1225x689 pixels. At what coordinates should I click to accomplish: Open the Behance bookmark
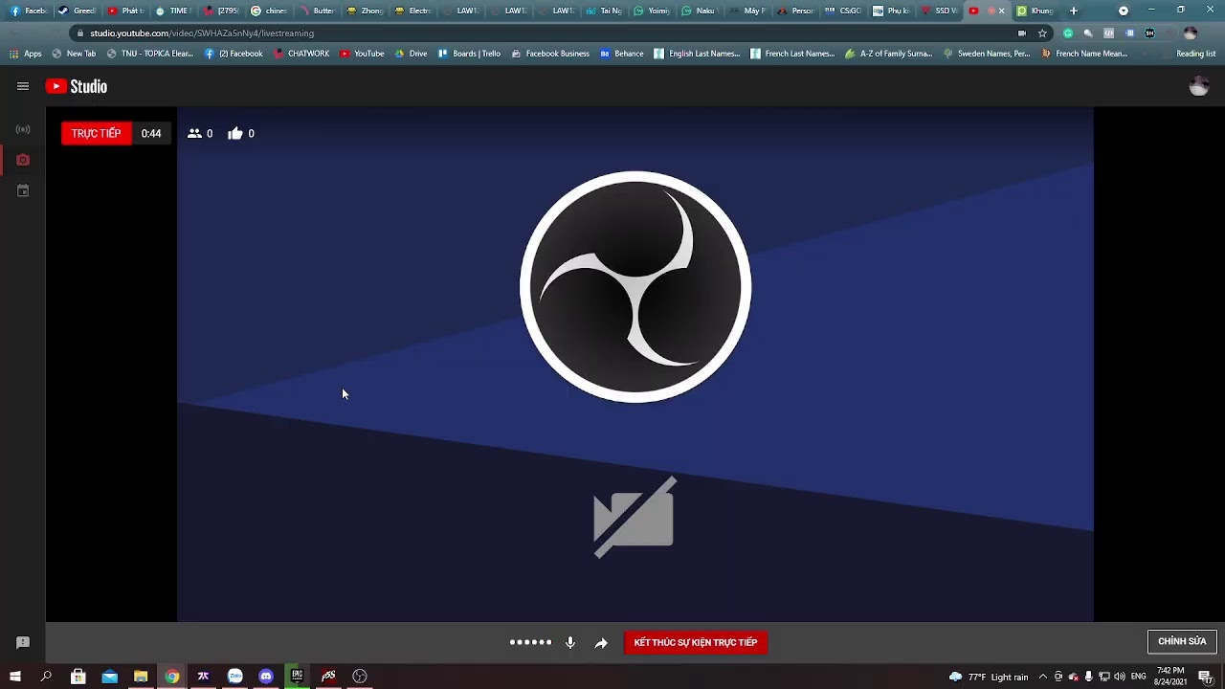pos(622,54)
